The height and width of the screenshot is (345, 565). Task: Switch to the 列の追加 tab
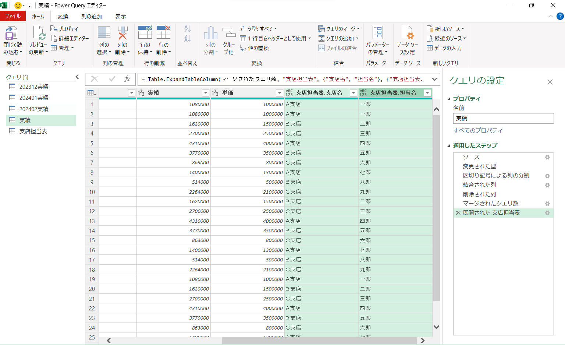pyautogui.click(x=92, y=16)
